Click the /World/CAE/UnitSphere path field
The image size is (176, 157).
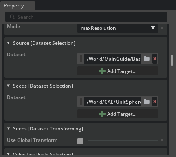click(112, 102)
